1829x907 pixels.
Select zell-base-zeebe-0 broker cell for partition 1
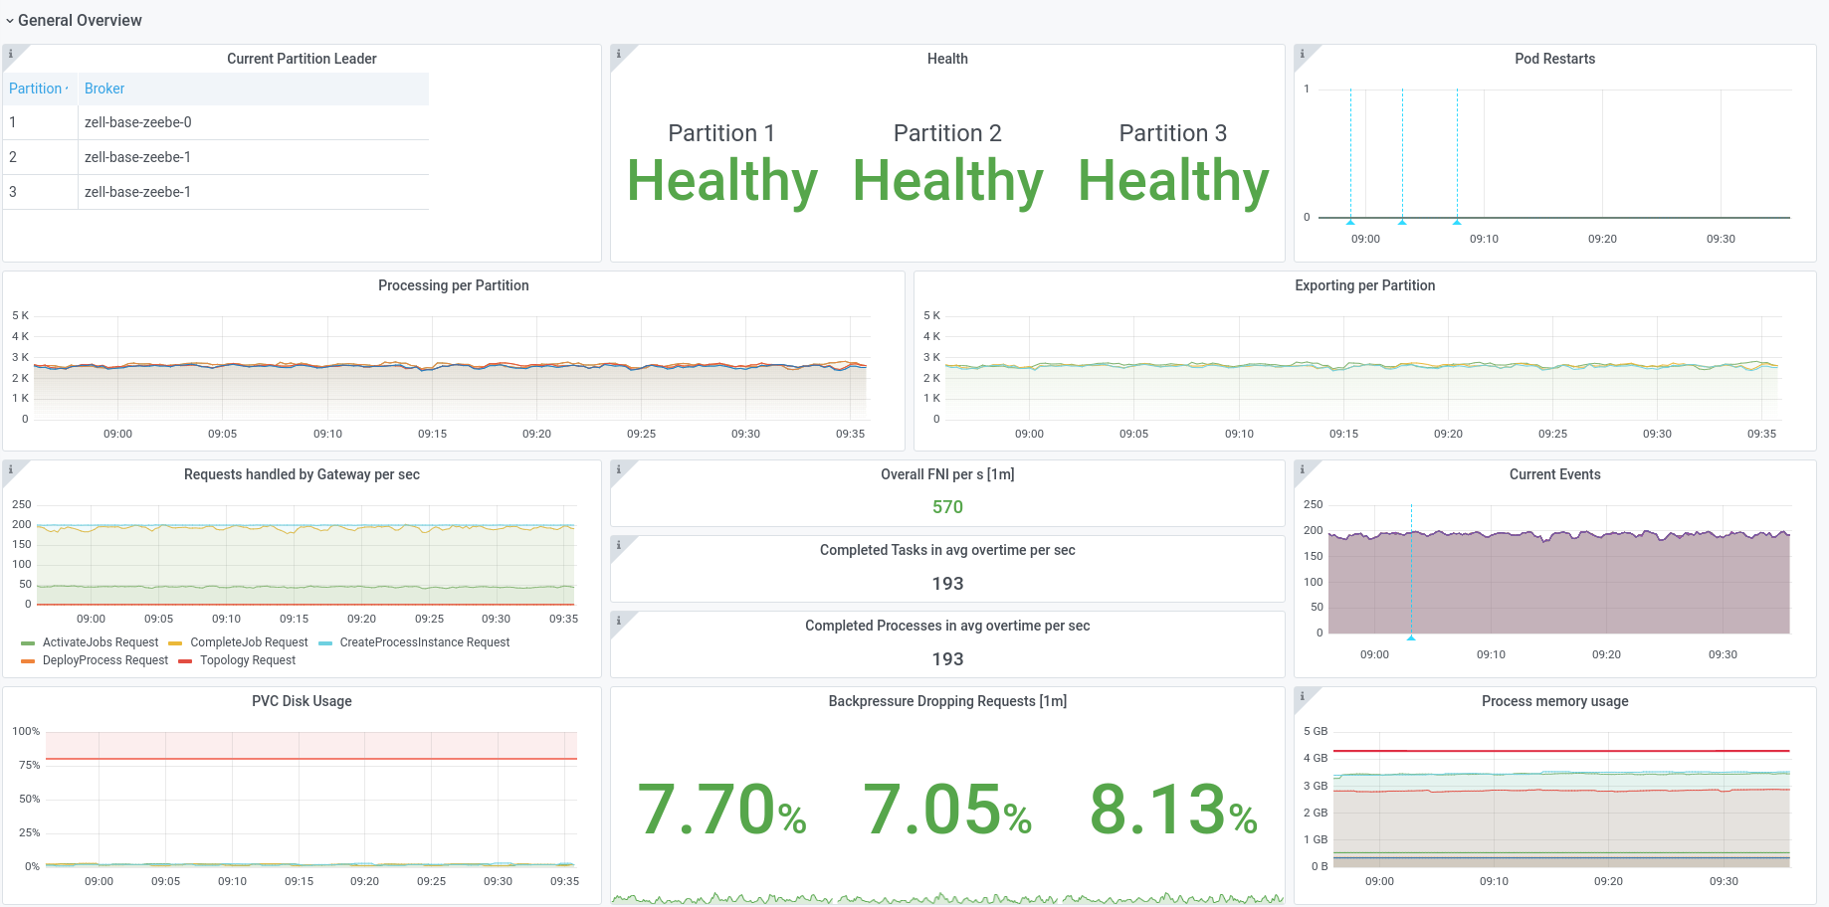pyautogui.click(x=254, y=122)
